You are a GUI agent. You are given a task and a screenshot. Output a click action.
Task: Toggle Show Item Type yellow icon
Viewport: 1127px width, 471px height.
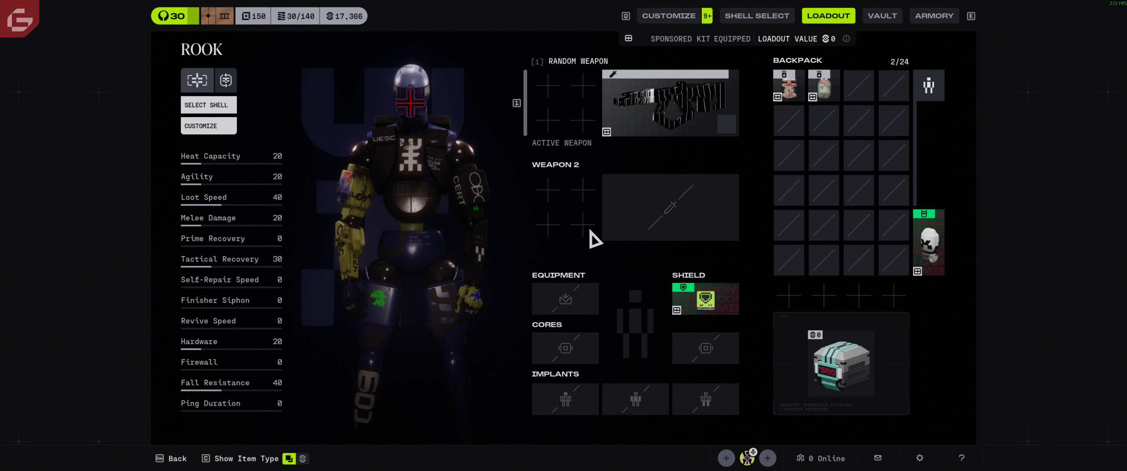click(289, 459)
